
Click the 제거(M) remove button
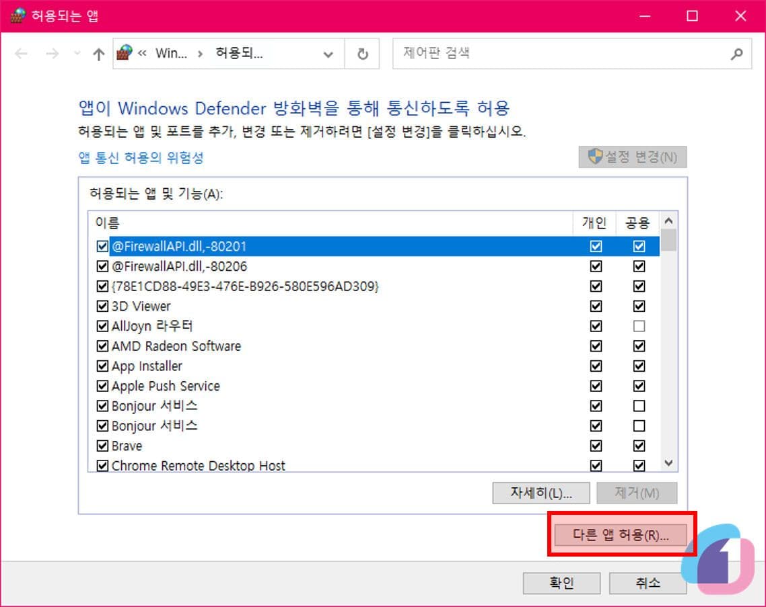click(637, 493)
